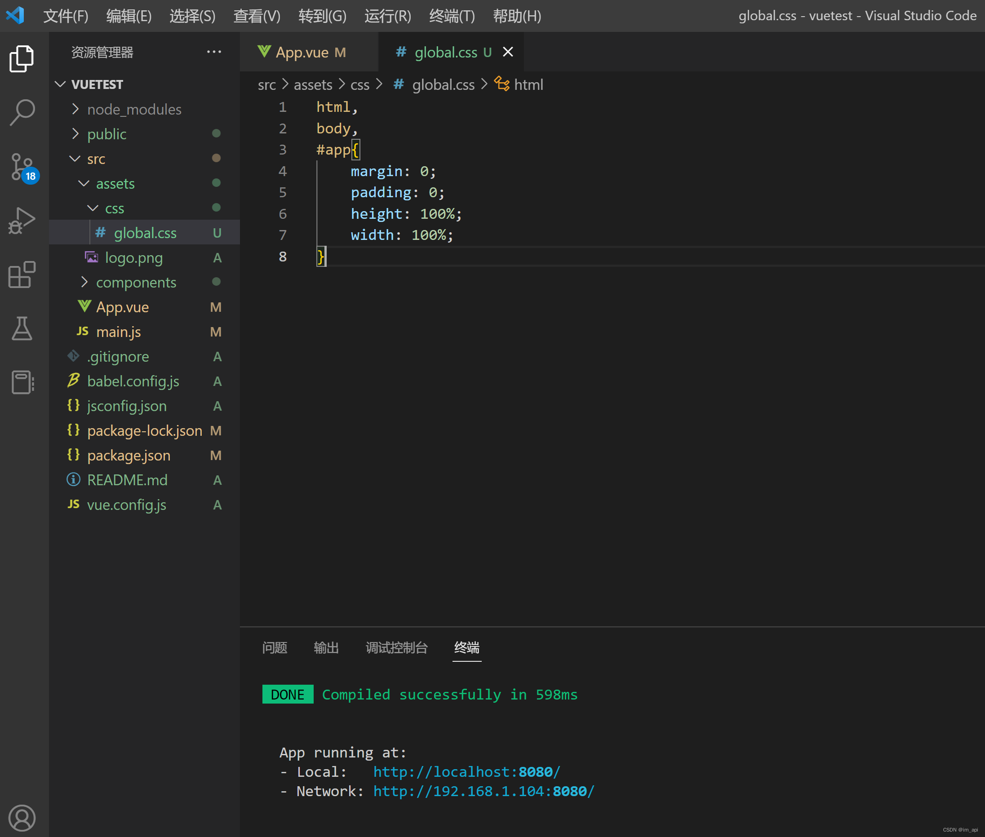The width and height of the screenshot is (985, 837).
Task: Open the localhost:8080 link in terminal
Action: click(x=466, y=772)
